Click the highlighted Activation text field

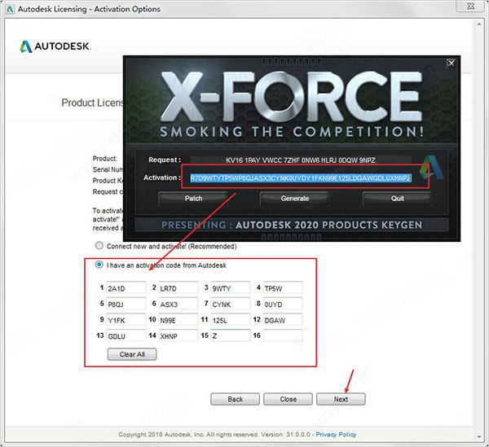tap(300, 177)
